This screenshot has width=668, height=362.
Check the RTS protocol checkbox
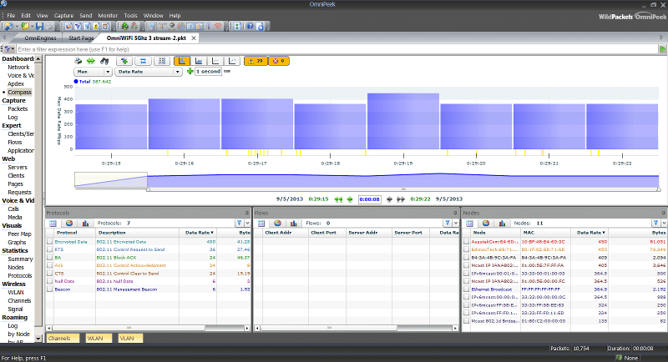(50, 249)
